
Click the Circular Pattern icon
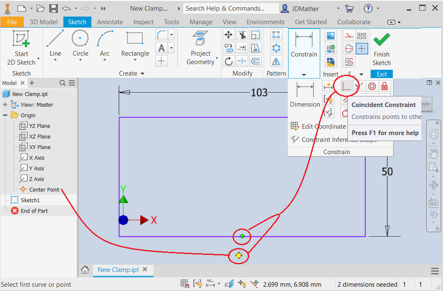click(276, 48)
